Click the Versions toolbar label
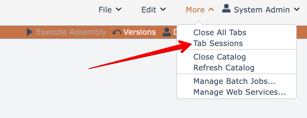The width and height of the screenshot is (307, 118). (x=140, y=32)
